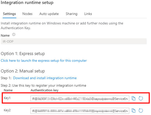Follow Download and install integration runtime link
The height and width of the screenshot is (115, 151).
(x=45, y=78)
